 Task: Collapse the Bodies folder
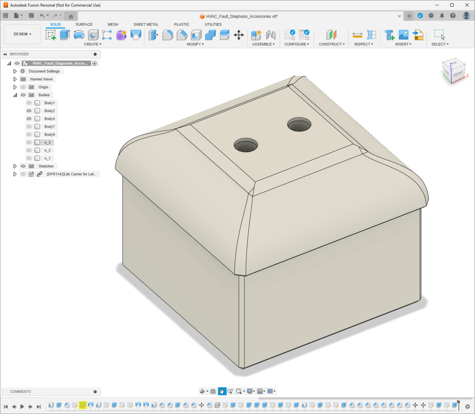click(15, 95)
